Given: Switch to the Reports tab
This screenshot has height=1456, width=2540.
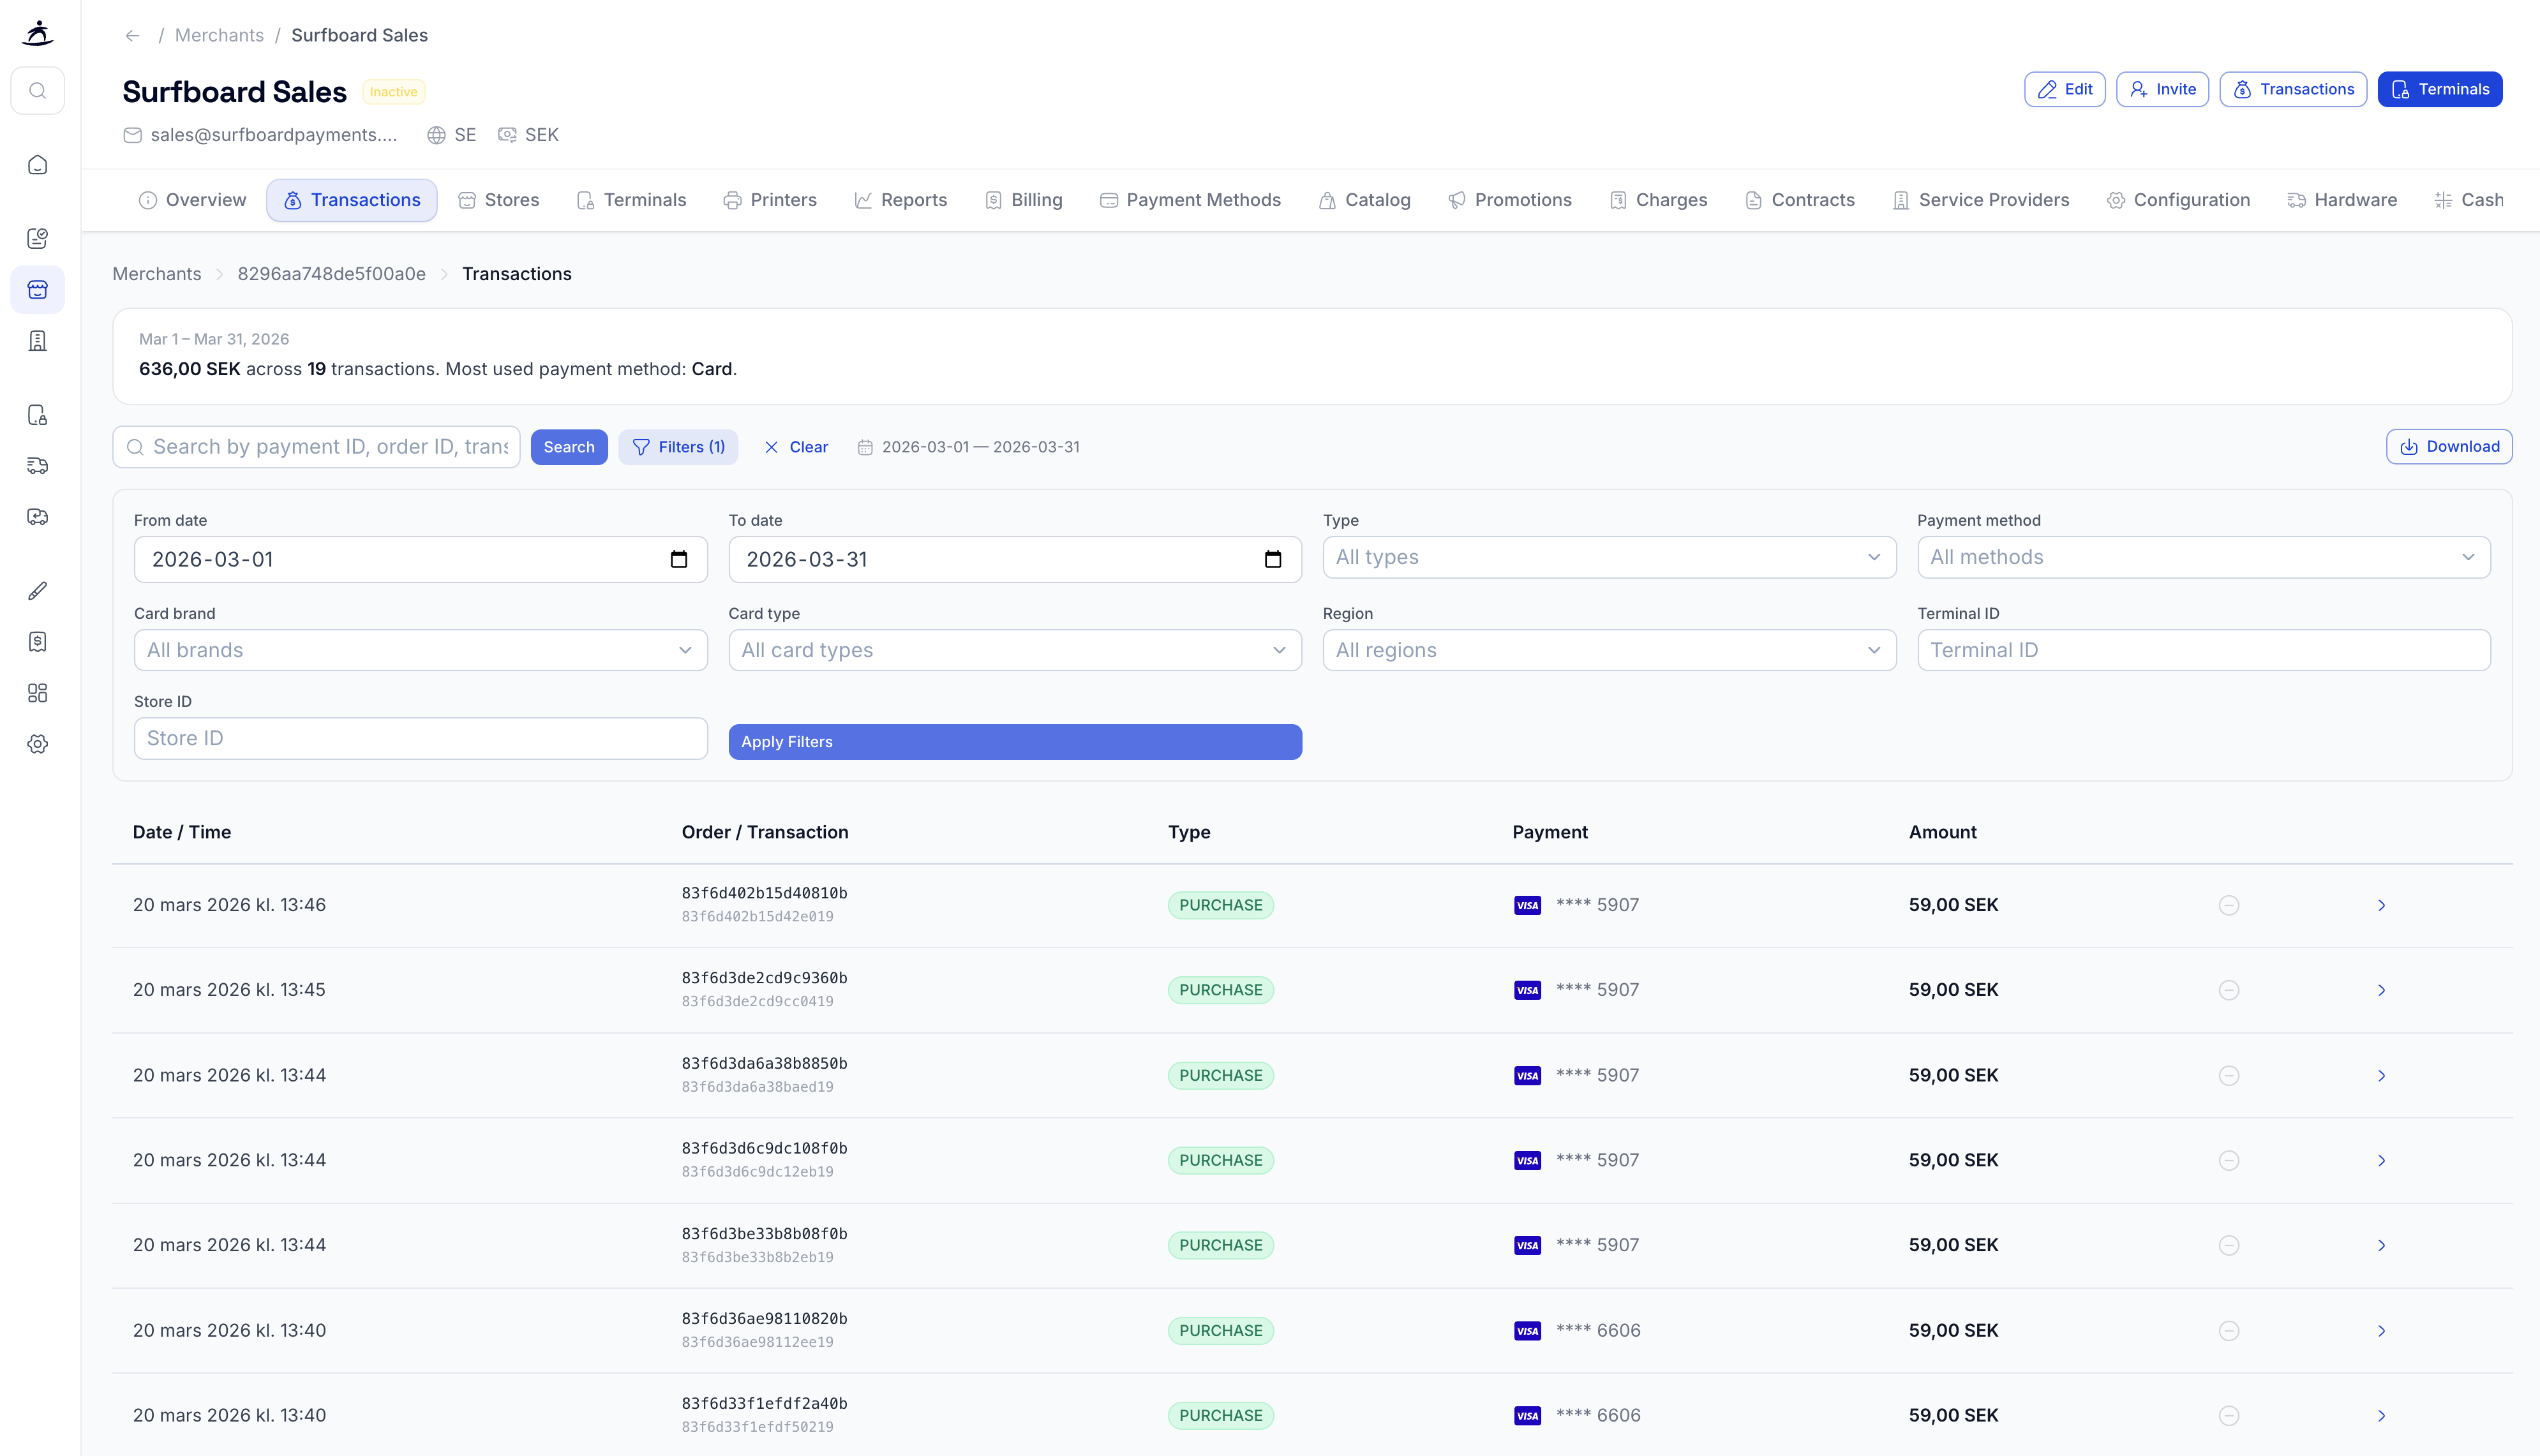Looking at the screenshot, I should click(x=900, y=199).
